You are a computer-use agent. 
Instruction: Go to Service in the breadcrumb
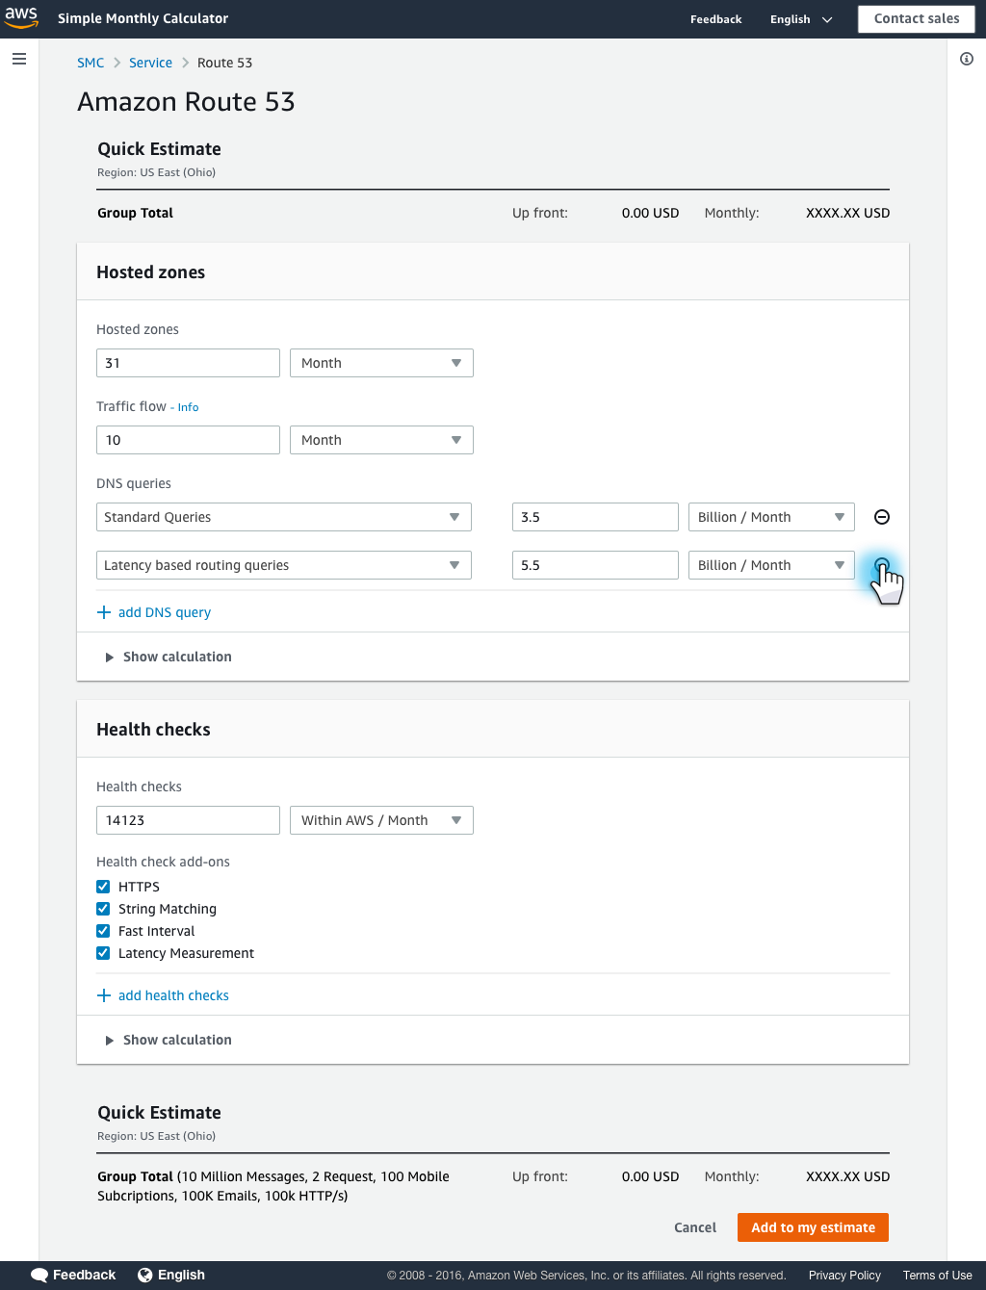pyautogui.click(x=150, y=63)
